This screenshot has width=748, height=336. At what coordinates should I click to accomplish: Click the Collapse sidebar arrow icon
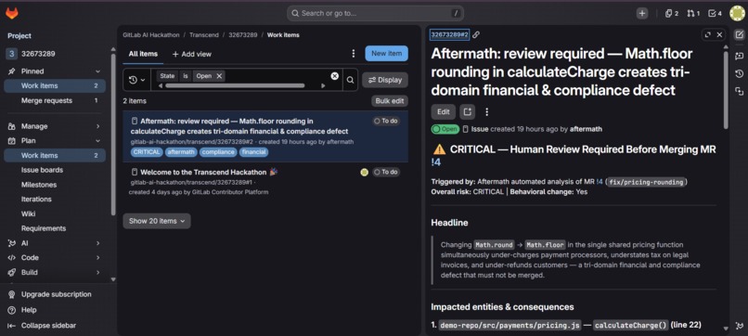point(12,326)
